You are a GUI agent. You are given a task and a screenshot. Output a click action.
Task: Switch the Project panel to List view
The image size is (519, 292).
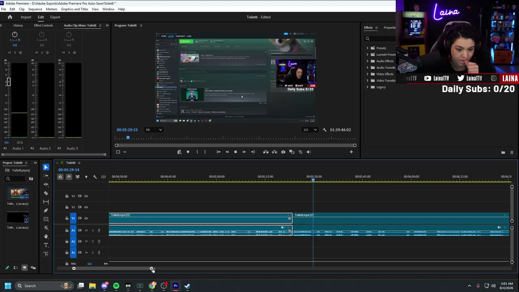pyautogui.click(x=16, y=268)
